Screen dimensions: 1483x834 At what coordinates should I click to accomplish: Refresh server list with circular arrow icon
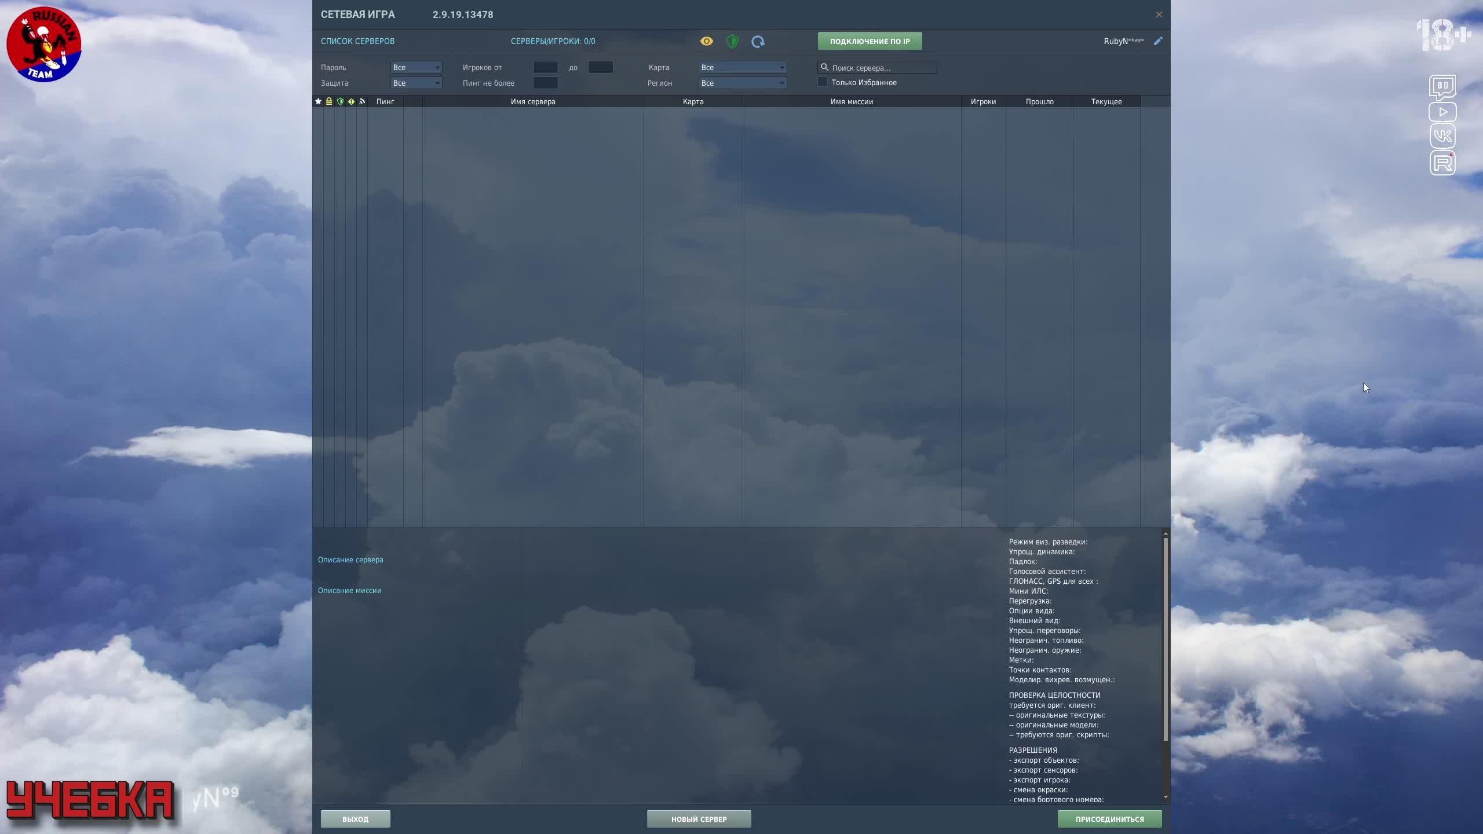click(x=758, y=41)
